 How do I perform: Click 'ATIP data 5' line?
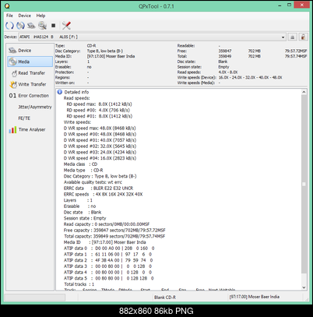click(109, 278)
